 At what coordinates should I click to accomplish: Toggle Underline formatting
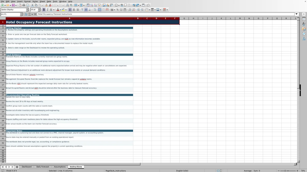coord(51,10)
